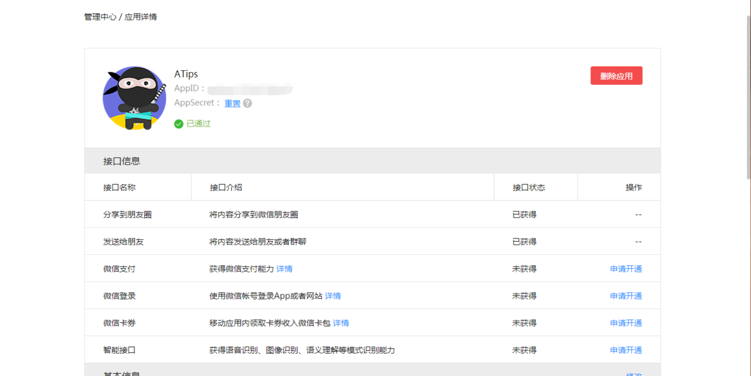The width and height of the screenshot is (751, 376).
Task: Open 管理中心 breadcrumb link
Action: click(x=100, y=17)
